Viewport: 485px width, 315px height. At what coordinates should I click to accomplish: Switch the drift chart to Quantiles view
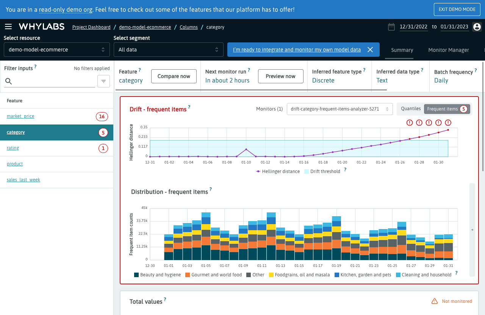411,109
